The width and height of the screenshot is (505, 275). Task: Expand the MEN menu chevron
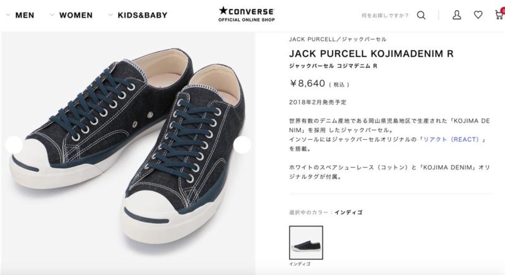tap(8, 15)
